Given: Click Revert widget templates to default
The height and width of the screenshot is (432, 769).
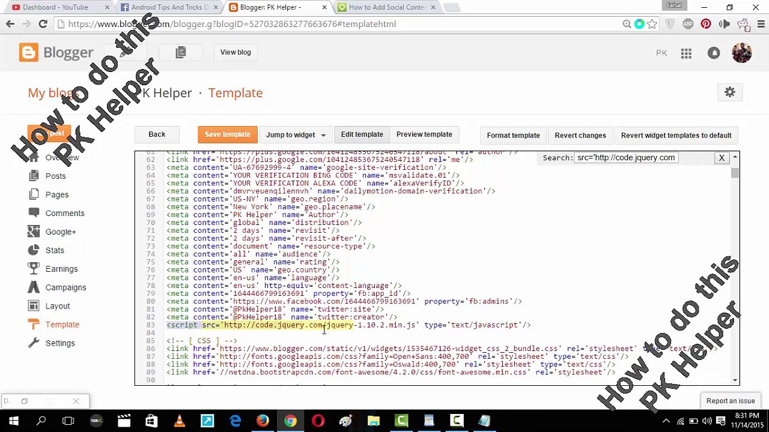Looking at the screenshot, I should pos(676,136).
